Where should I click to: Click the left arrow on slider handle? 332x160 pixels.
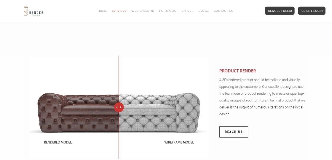pos(117,107)
